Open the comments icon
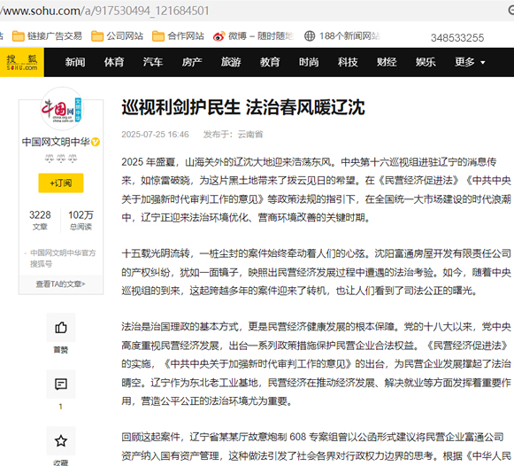514x466 pixels. (x=61, y=384)
